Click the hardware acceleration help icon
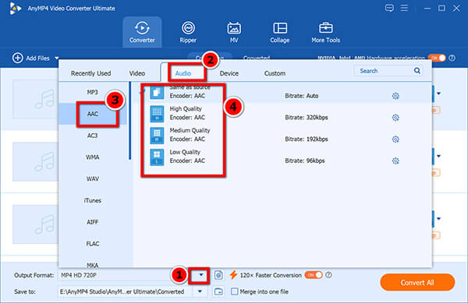Screen dimensions: 468x303 coord(452,58)
